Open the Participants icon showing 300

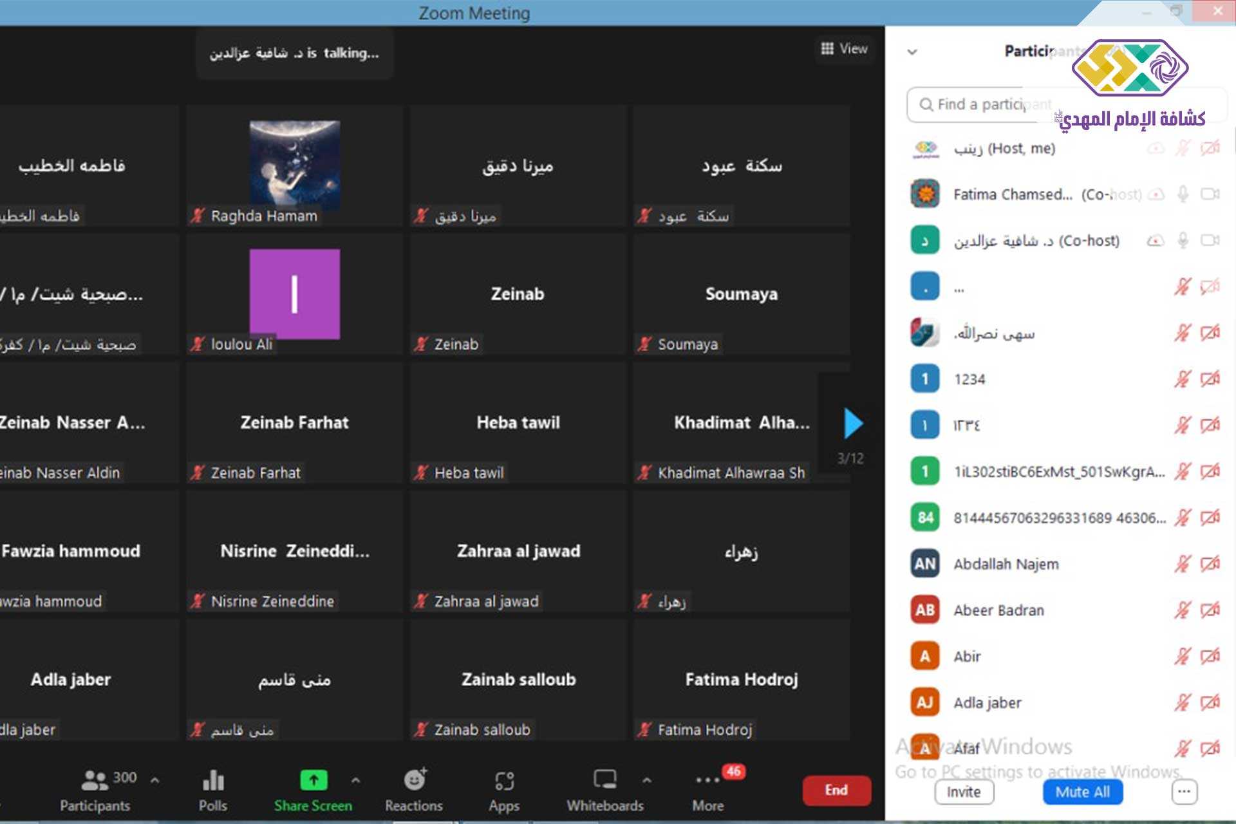pos(95,780)
